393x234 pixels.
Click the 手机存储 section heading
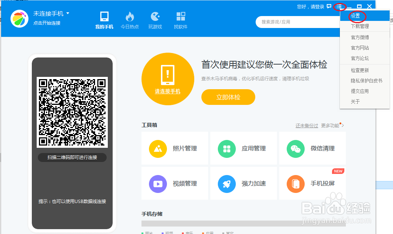click(x=152, y=214)
